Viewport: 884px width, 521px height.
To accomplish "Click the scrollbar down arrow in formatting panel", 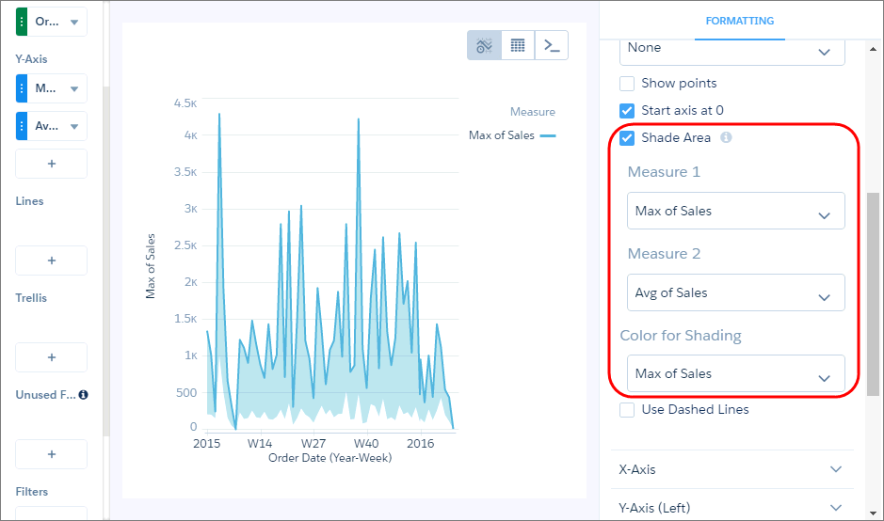I will tap(873, 513).
